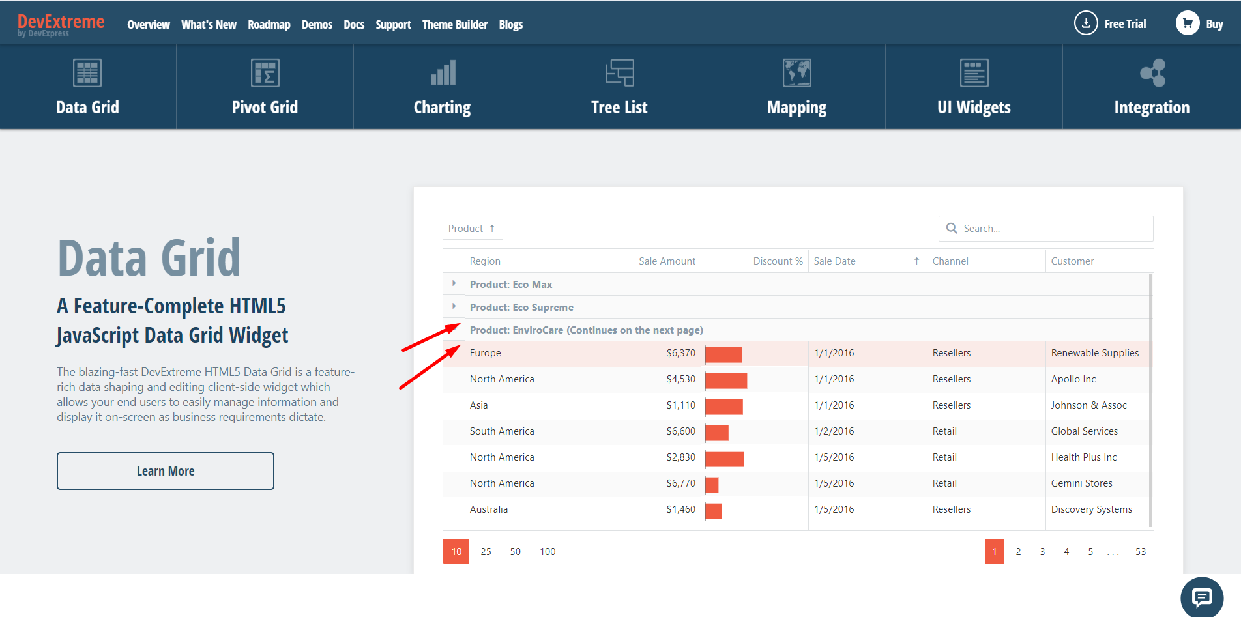The image size is (1241, 617).
Task: Open the Pivot Grid demo icon
Action: 265,72
